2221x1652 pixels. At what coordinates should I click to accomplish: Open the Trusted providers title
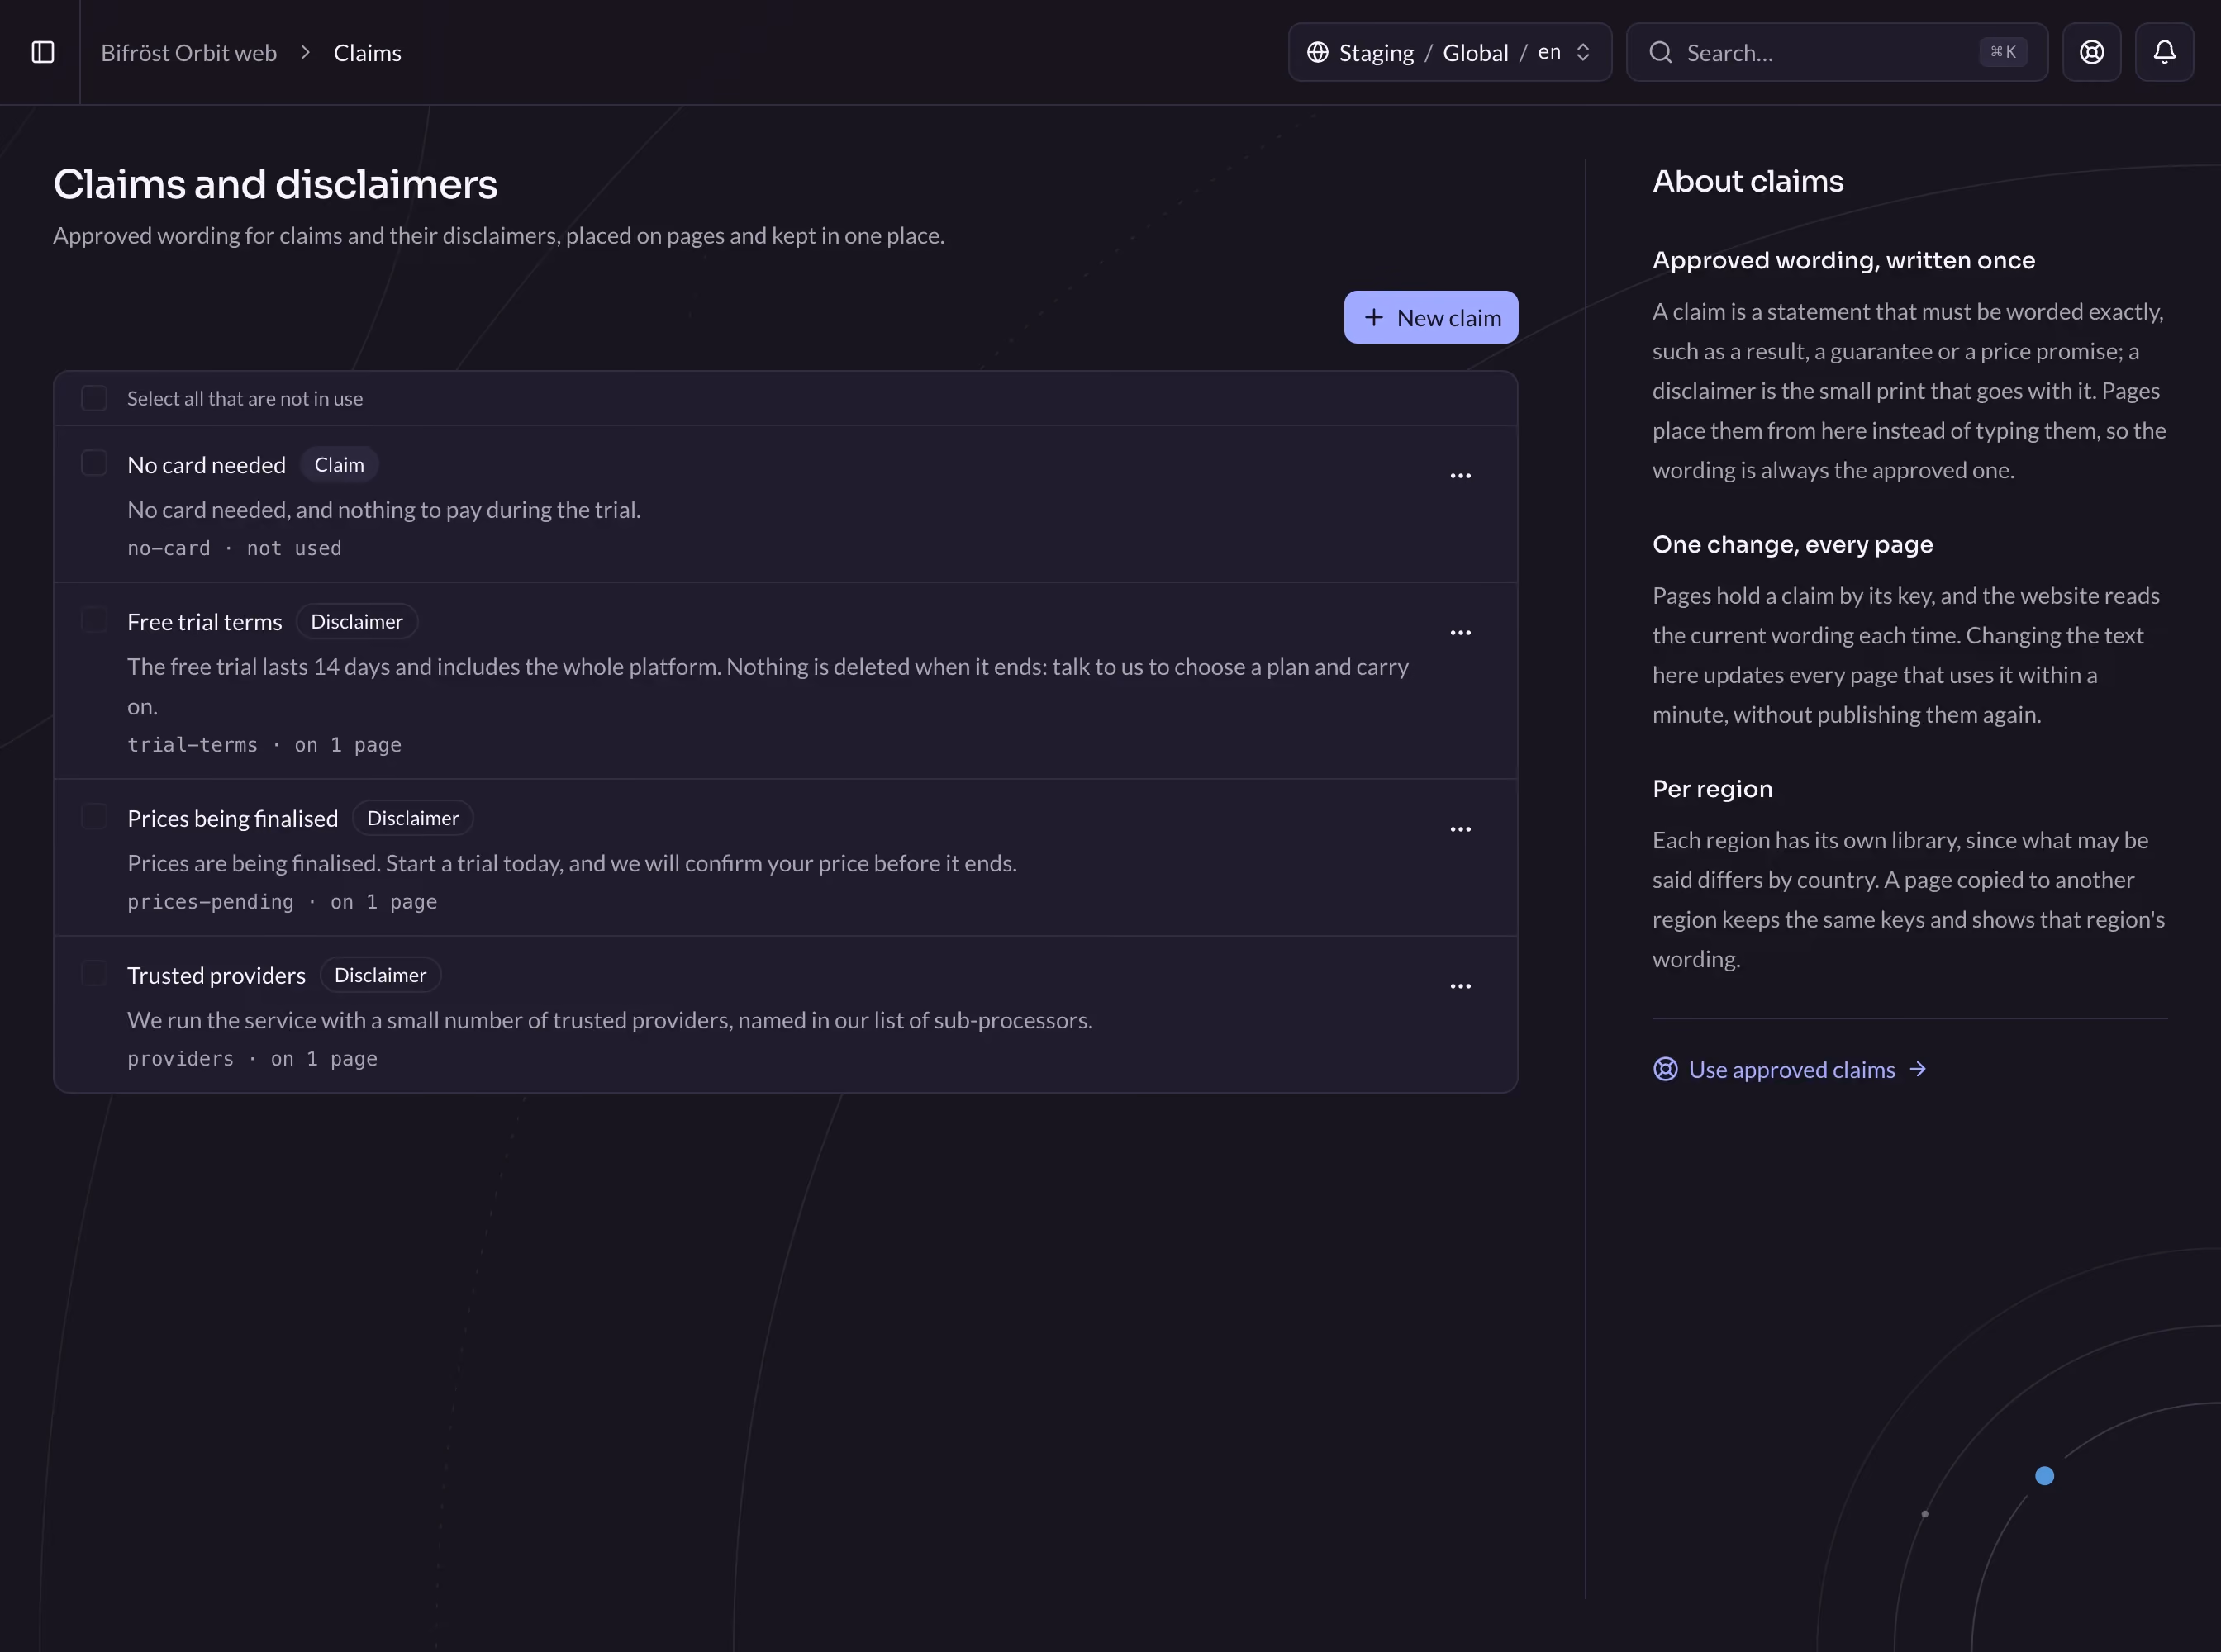pyautogui.click(x=216, y=976)
